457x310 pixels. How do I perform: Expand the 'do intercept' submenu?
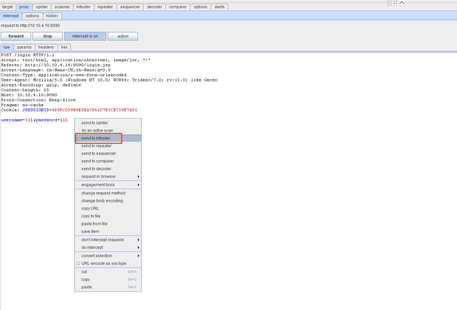[x=108, y=247]
